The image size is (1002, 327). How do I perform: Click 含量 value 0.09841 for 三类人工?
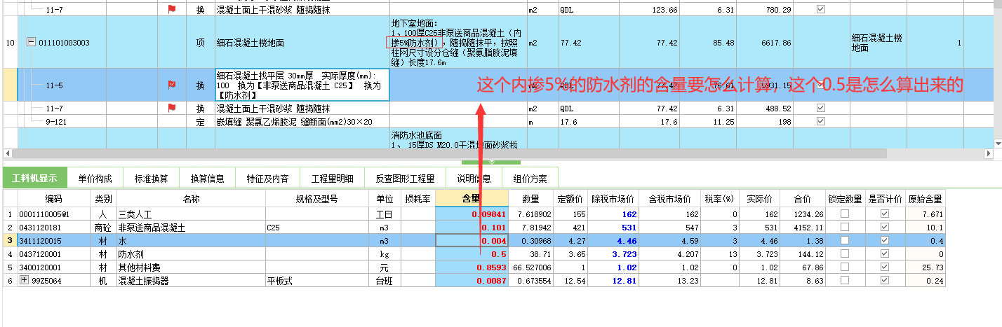[472, 214]
